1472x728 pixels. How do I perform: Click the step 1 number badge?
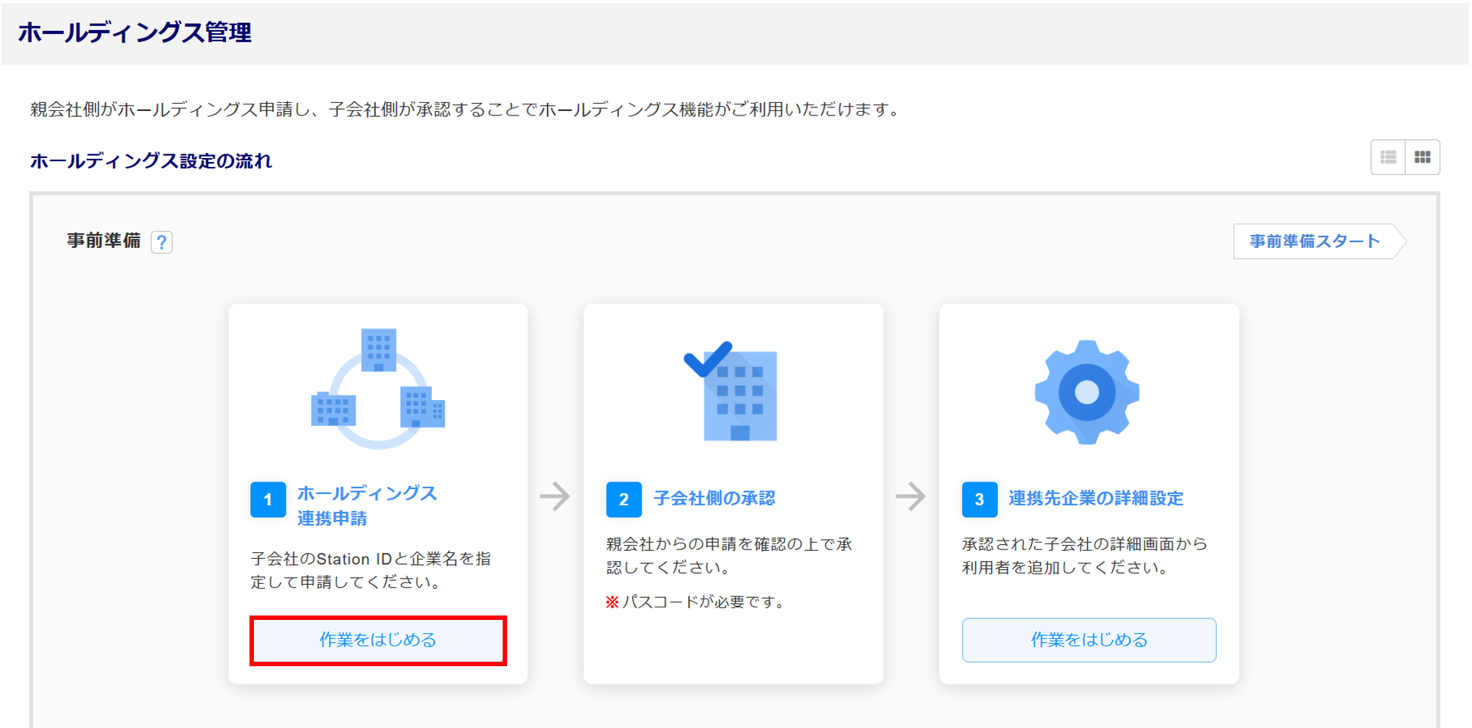pyautogui.click(x=268, y=500)
